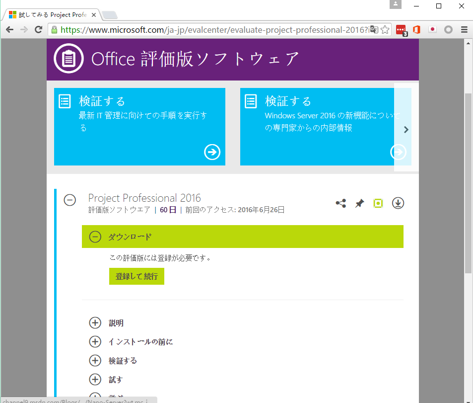Image resolution: width=473 pixels, height=403 pixels.
Task: Expand the 検証する section in the list
Action: (95, 360)
